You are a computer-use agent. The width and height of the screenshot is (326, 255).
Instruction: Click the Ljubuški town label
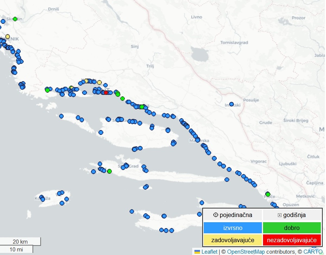point(287,164)
